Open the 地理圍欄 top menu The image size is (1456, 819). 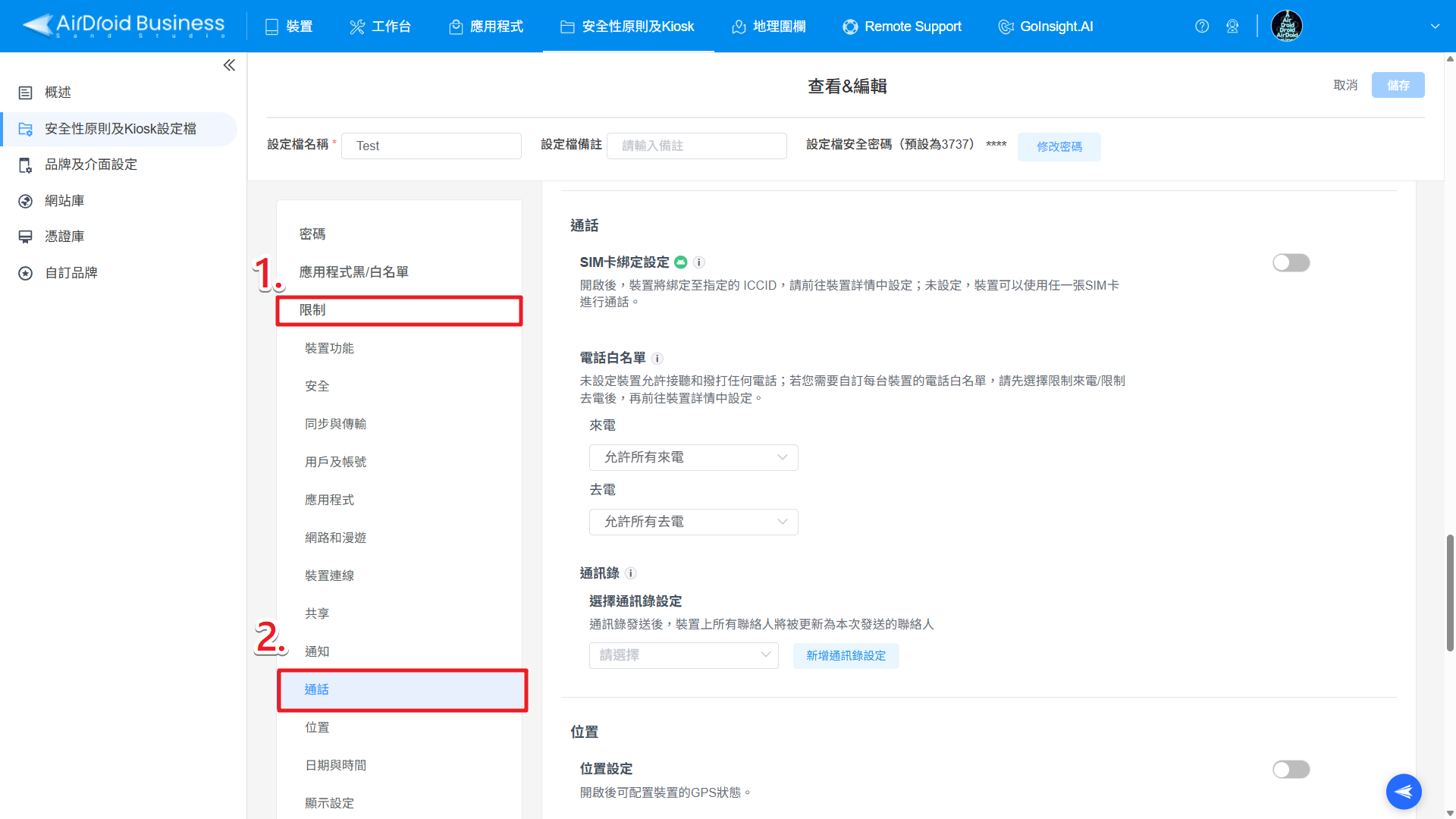click(x=768, y=27)
